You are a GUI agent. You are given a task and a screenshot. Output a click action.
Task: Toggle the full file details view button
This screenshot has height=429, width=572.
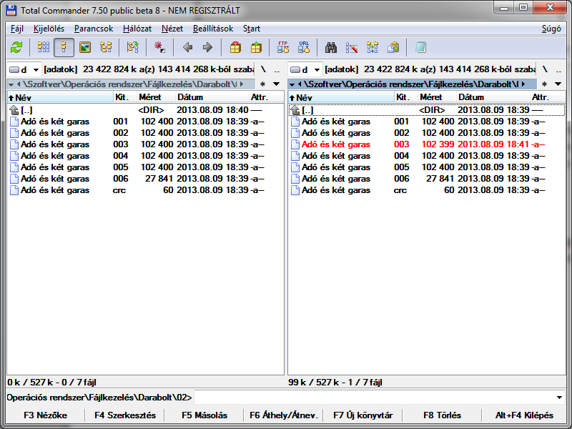coord(64,47)
